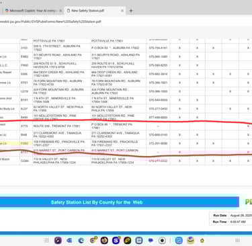The height and width of the screenshot is (246, 252).
Task: Click phone number 272-291-9096
Action: pos(158,143)
